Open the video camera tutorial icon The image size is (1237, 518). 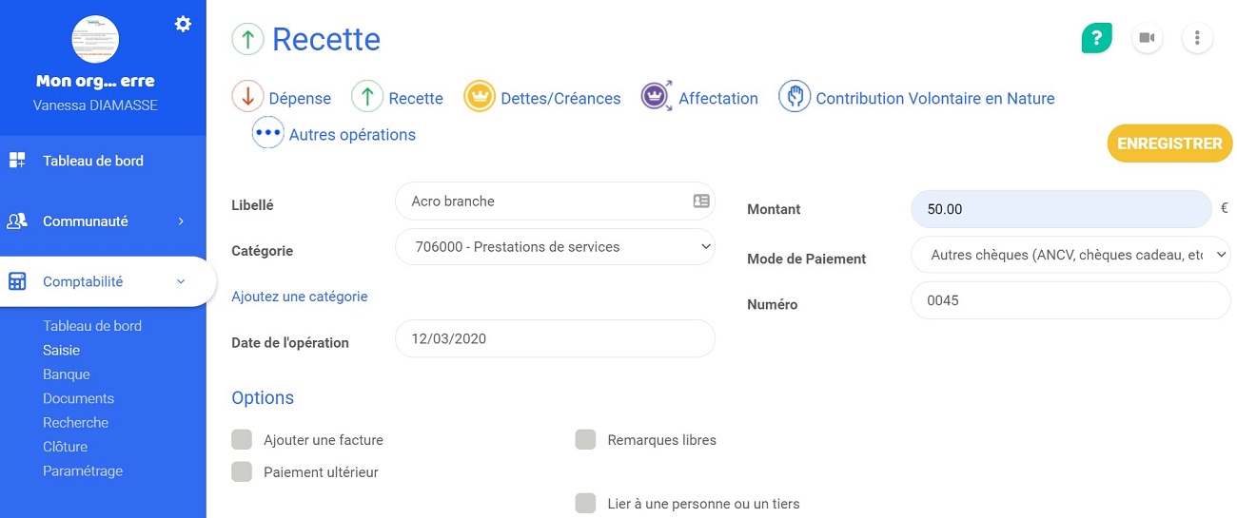click(x=1147, y=38)
